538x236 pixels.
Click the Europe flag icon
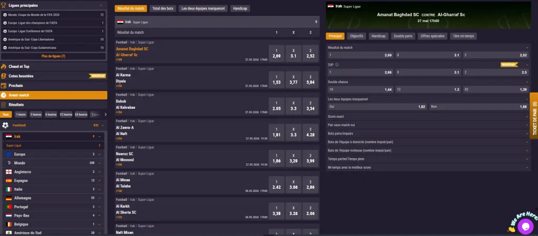tap(8, 155)
